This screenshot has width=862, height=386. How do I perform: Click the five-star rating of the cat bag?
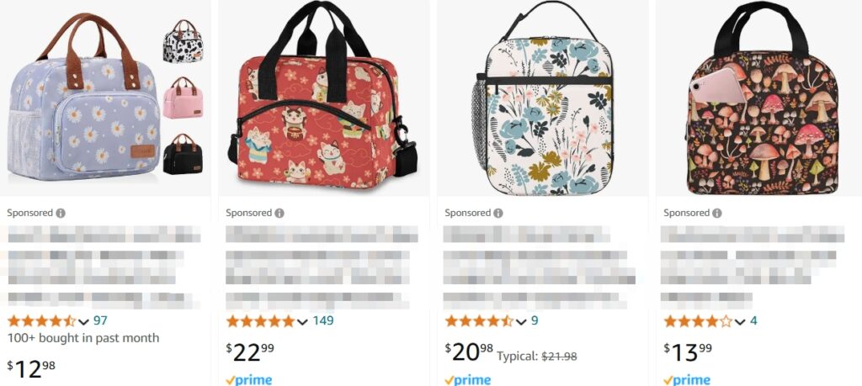coord(260,321)
